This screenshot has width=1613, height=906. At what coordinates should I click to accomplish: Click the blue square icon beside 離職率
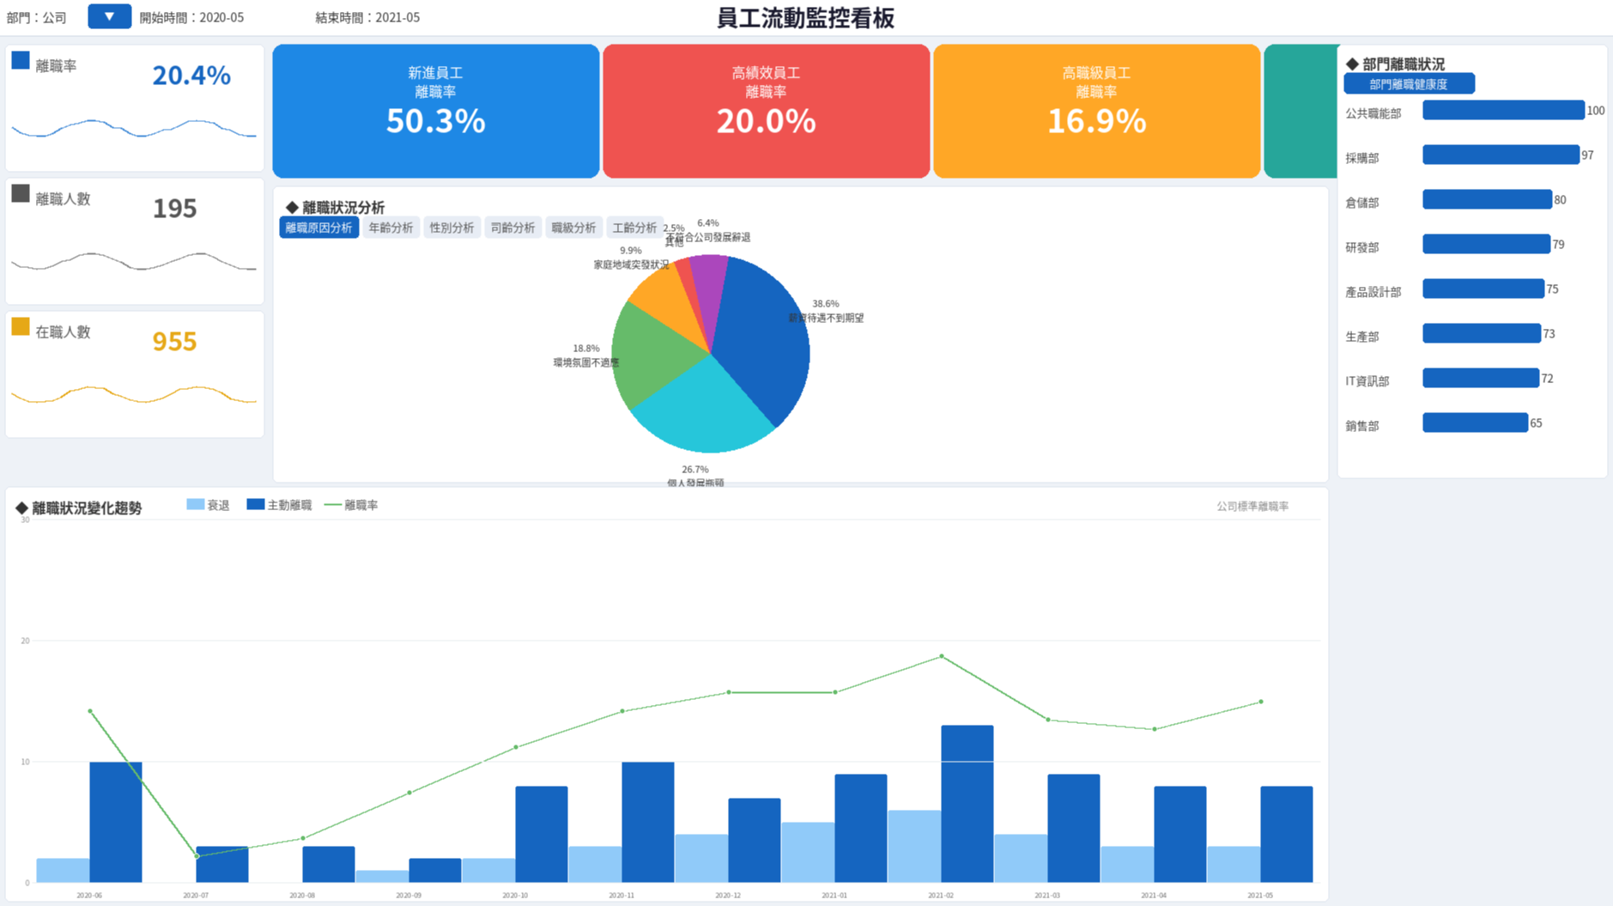(21, 60)
